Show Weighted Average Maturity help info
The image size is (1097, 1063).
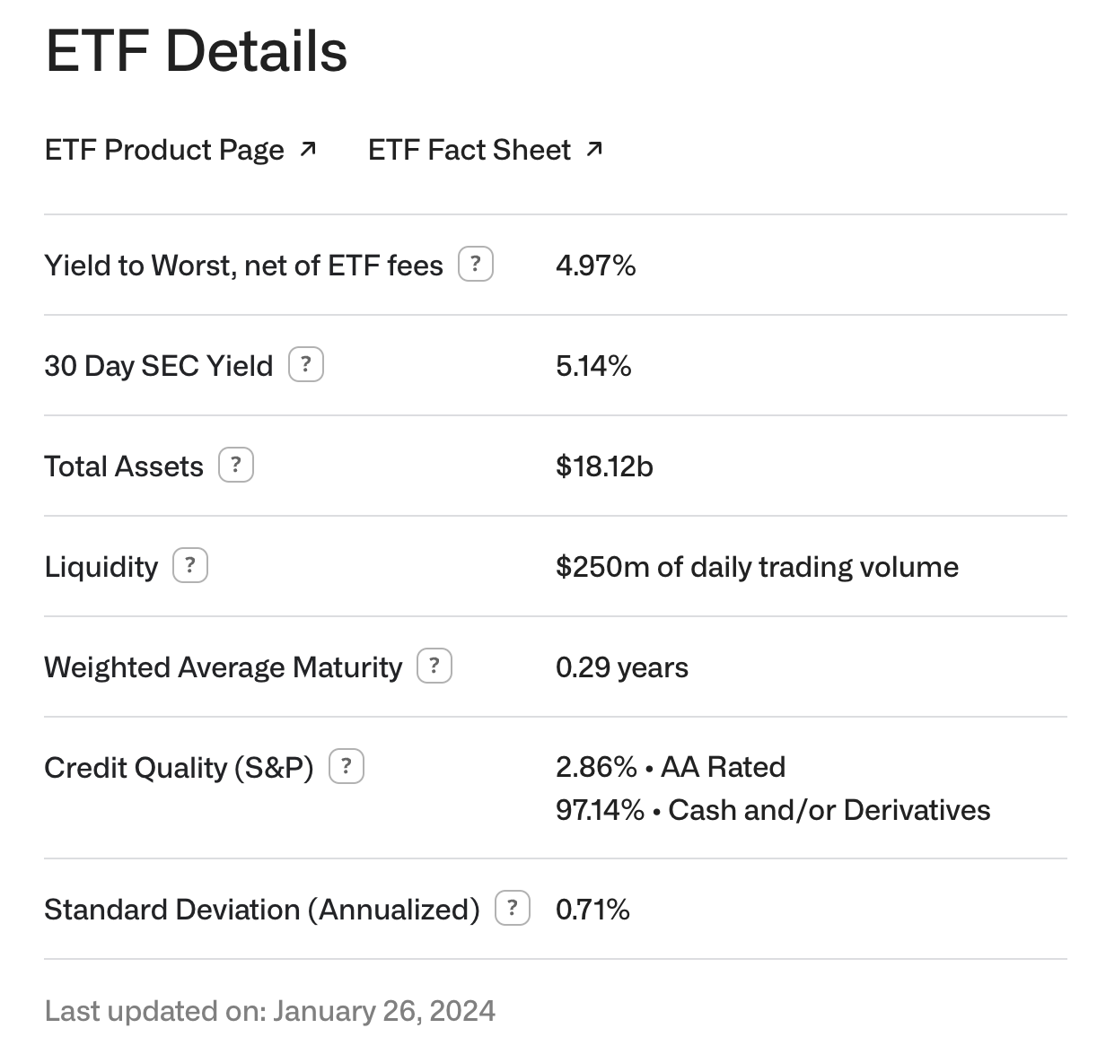coord(434,667)
